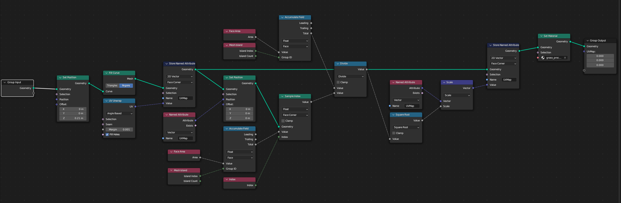Viewport: 621px width, 203px height.
Task: Open the Float dropdown in lower Accumulate Field
Action: [x=240, y=152]
